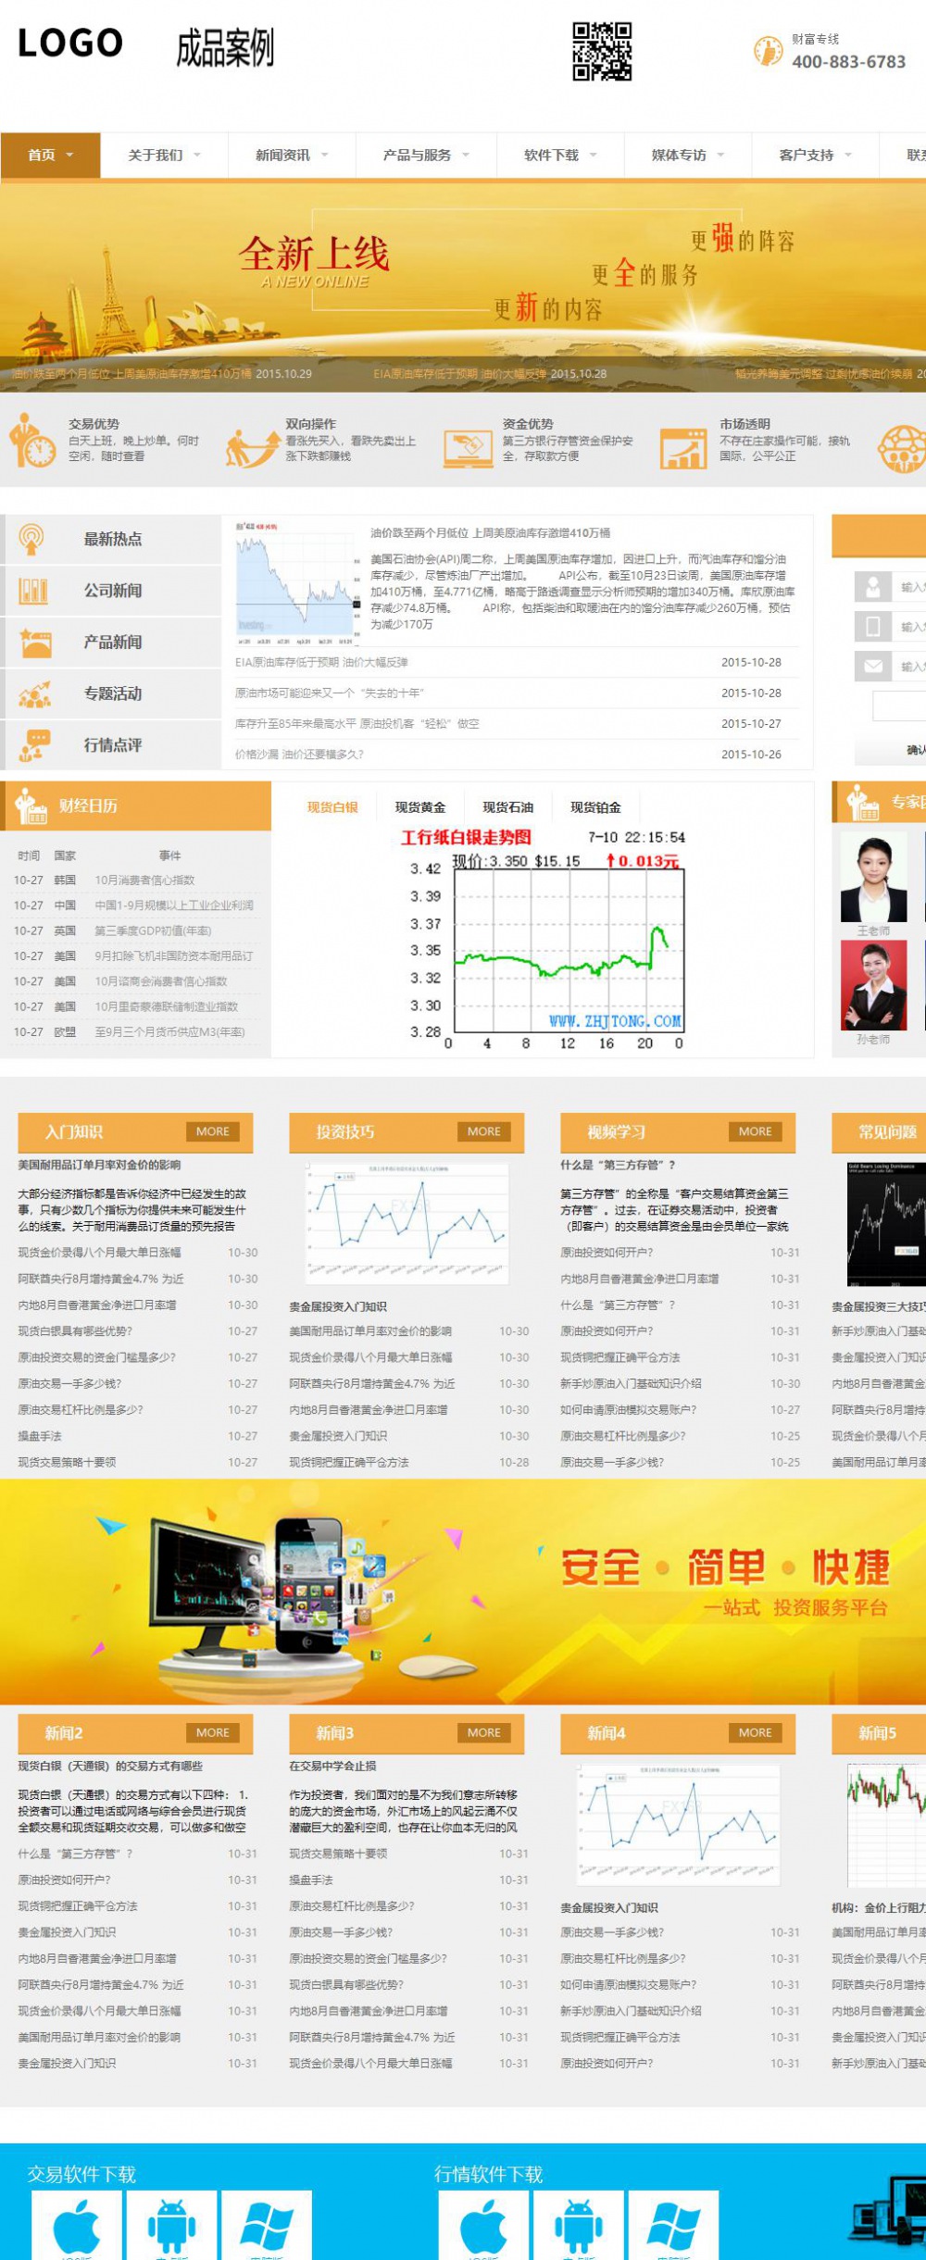Click the Windows icon under 交易软件下载
This screenshot has height=2260, width=926.
coord(267,2227)
